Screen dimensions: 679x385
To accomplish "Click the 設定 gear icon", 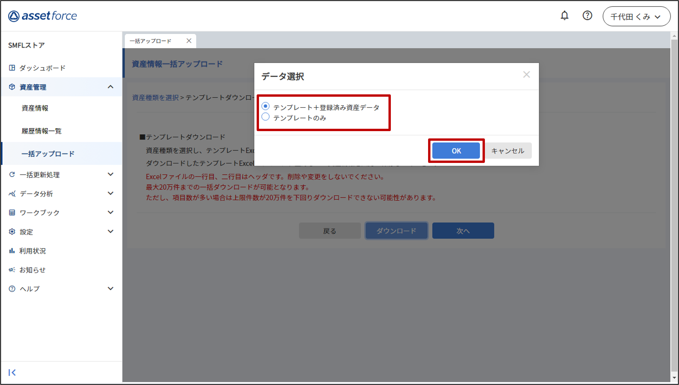I will [x=12, y=232].
